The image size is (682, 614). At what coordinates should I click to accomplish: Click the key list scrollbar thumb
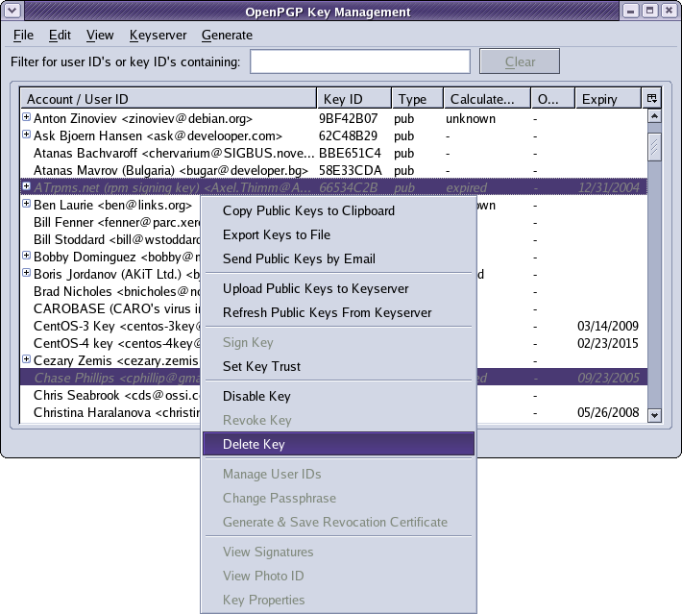coord(654,147)
